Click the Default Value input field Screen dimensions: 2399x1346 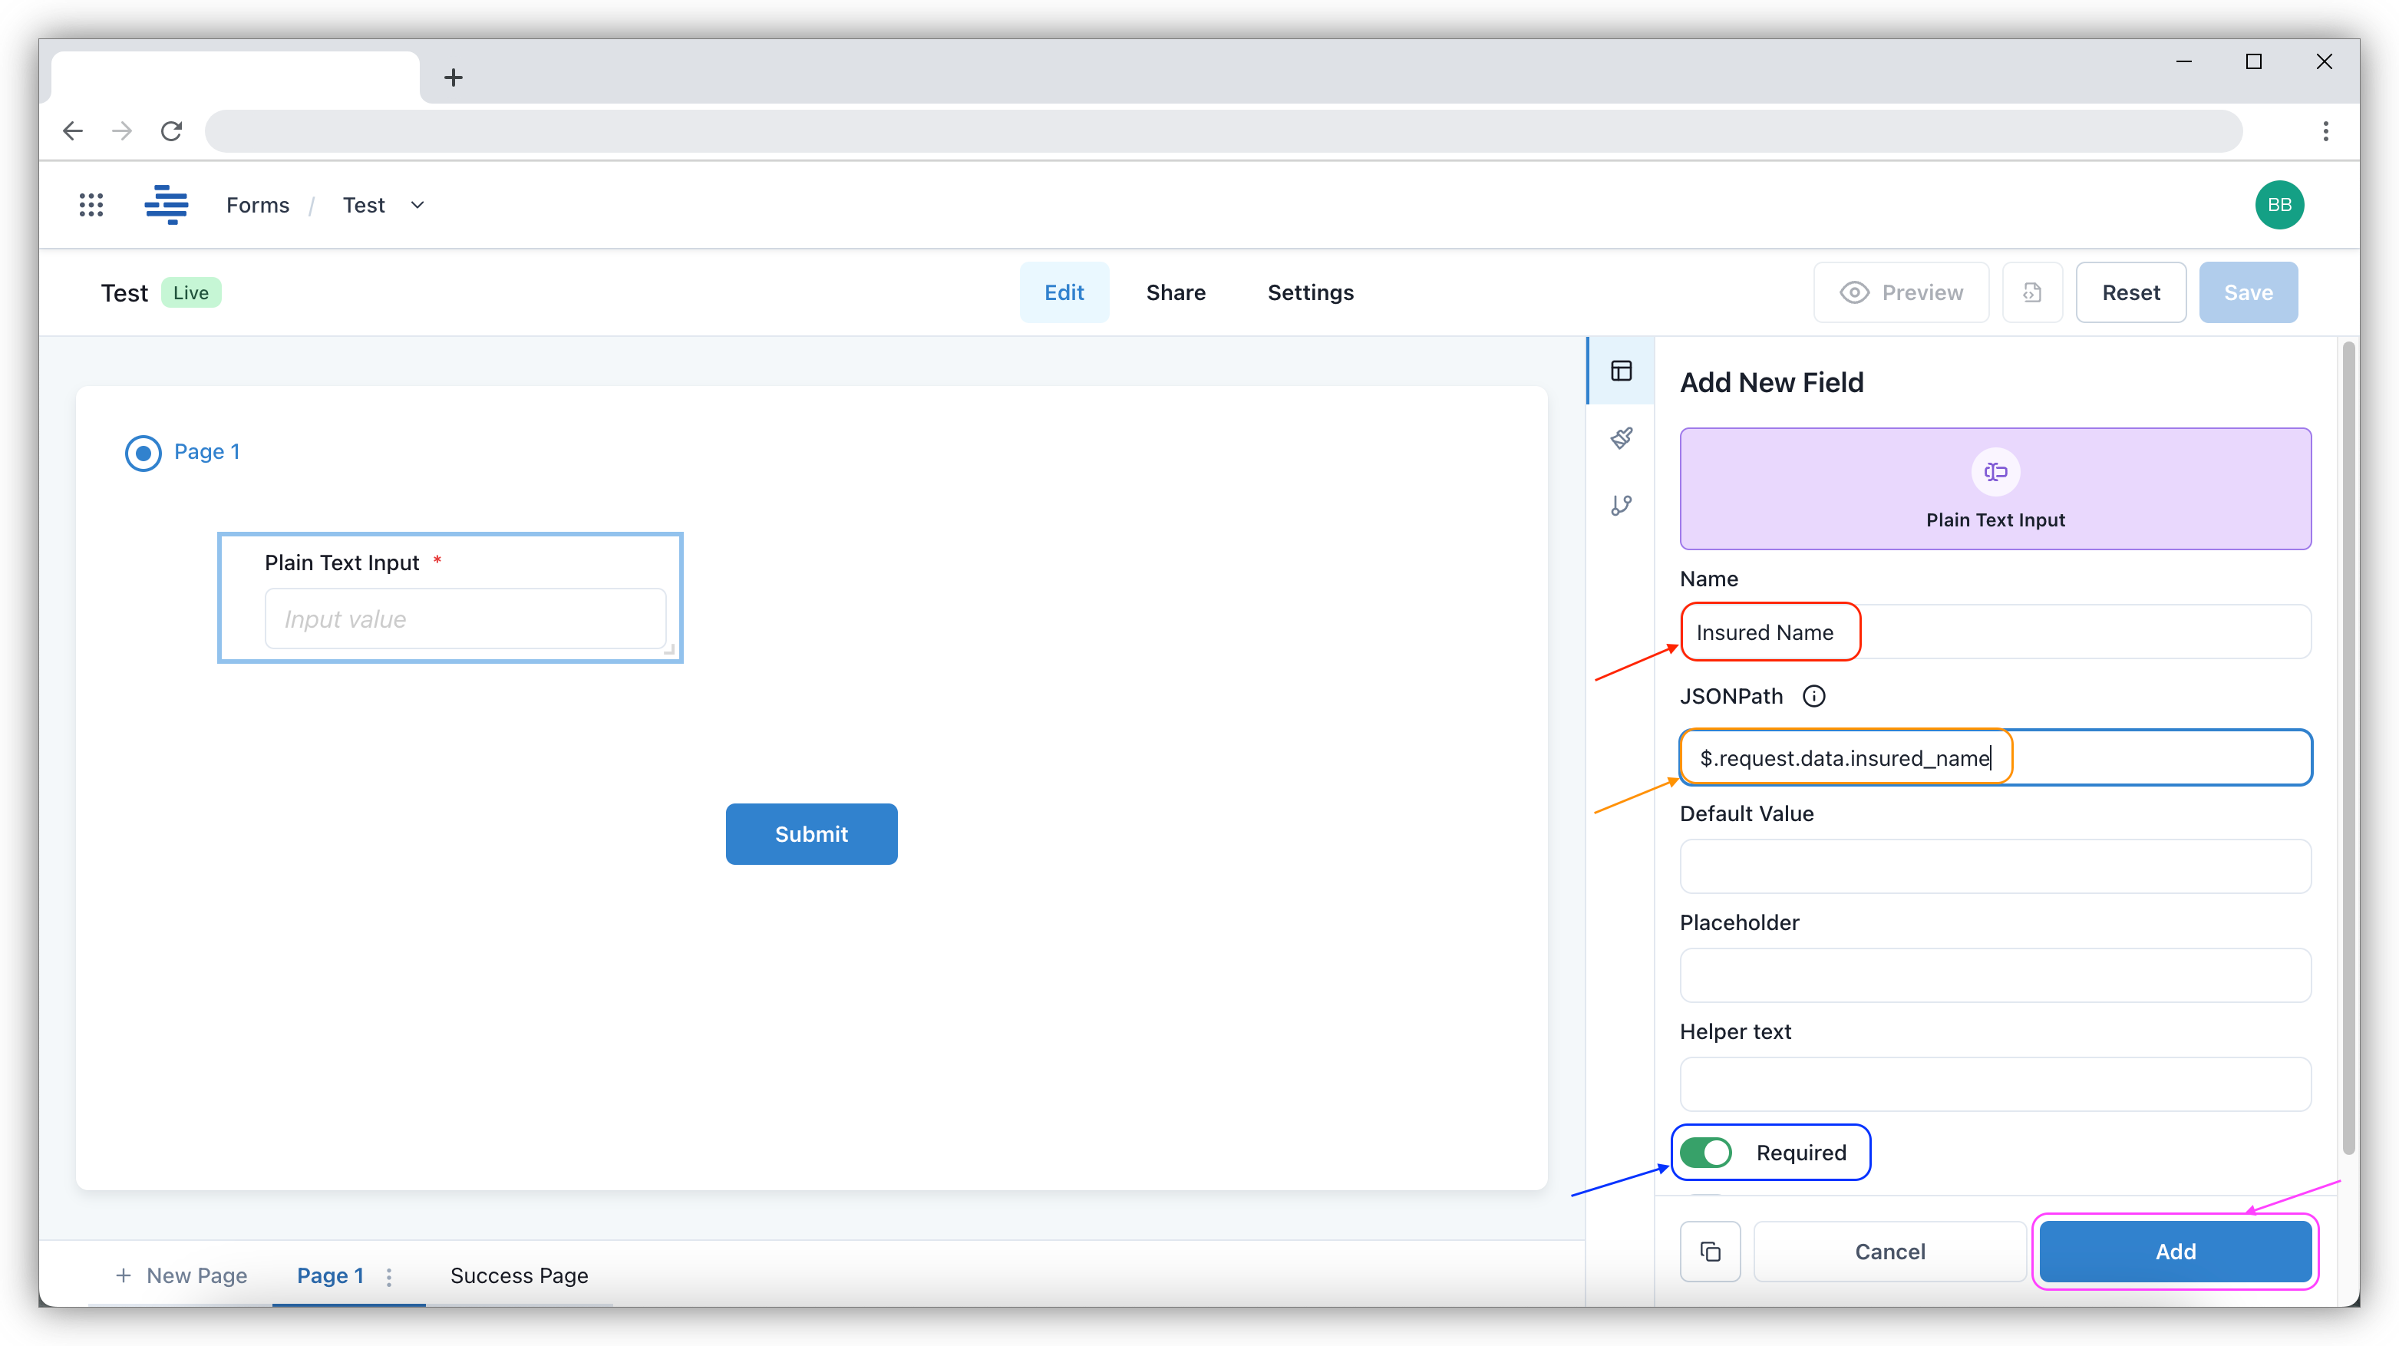(x=1995, y=866)
